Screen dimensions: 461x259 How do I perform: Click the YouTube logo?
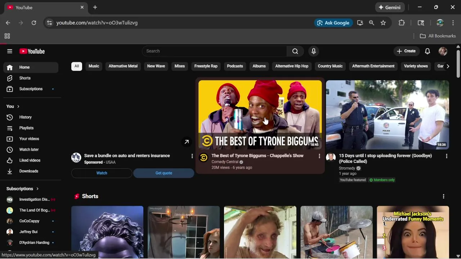tap(32, 51)
